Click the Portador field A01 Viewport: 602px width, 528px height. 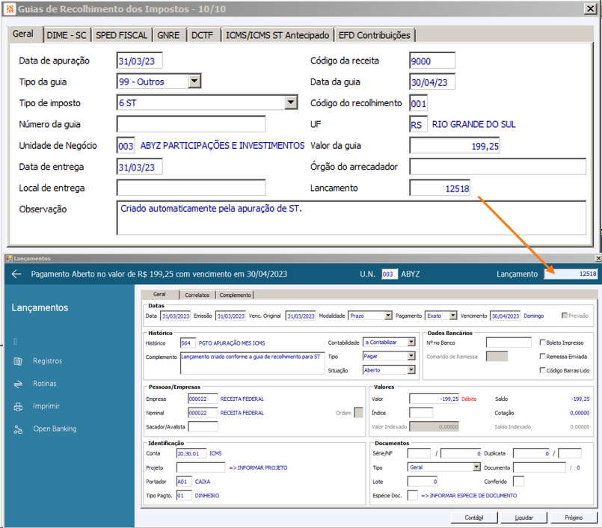(184, 481)
